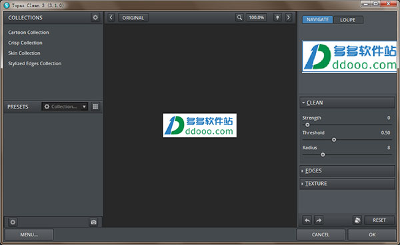Click the CANCEL button
The width and height of the screenshot is (400, 245).
(x=321, y=234)
